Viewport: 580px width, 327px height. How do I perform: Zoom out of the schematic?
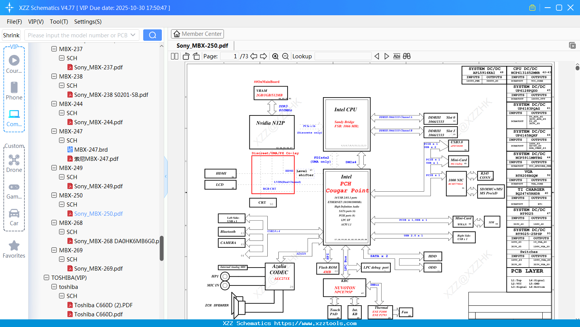(x=285, y=56)
